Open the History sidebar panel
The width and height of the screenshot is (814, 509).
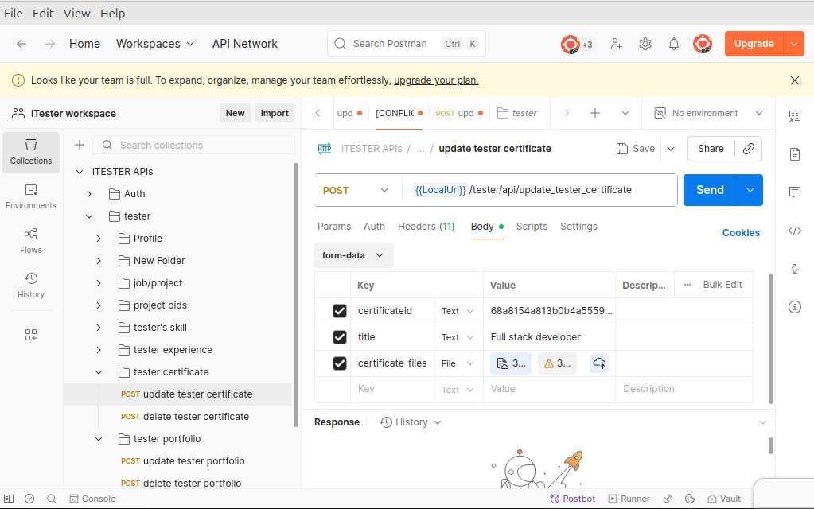coord(31,285)
